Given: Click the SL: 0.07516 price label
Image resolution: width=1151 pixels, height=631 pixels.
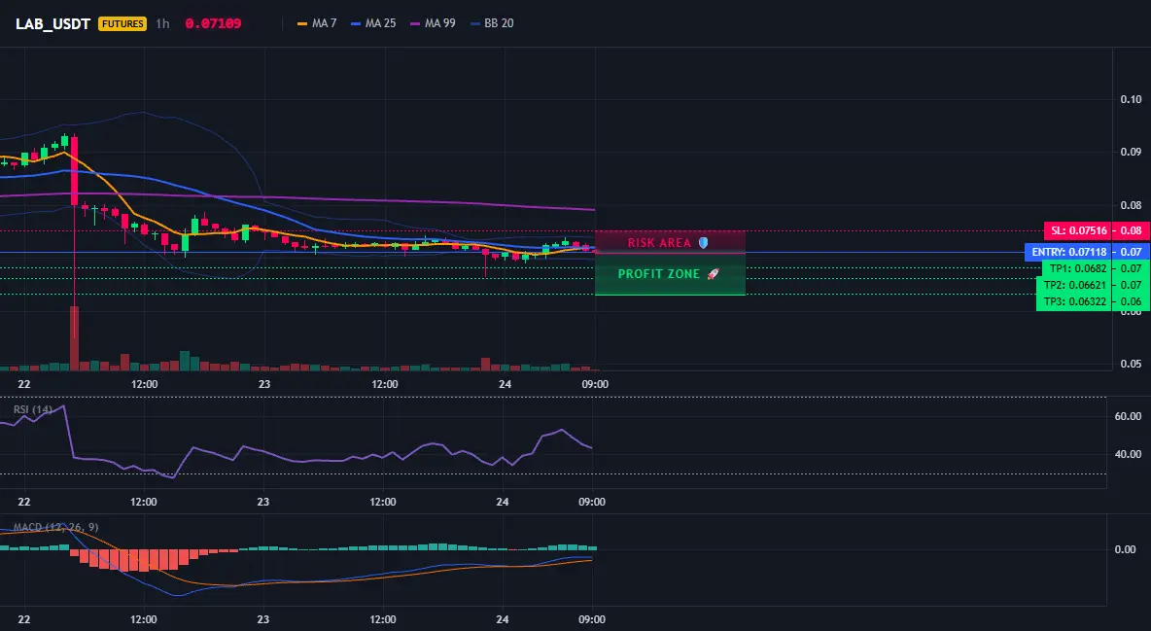Looking at the screenshot, I should [1078, 230].
